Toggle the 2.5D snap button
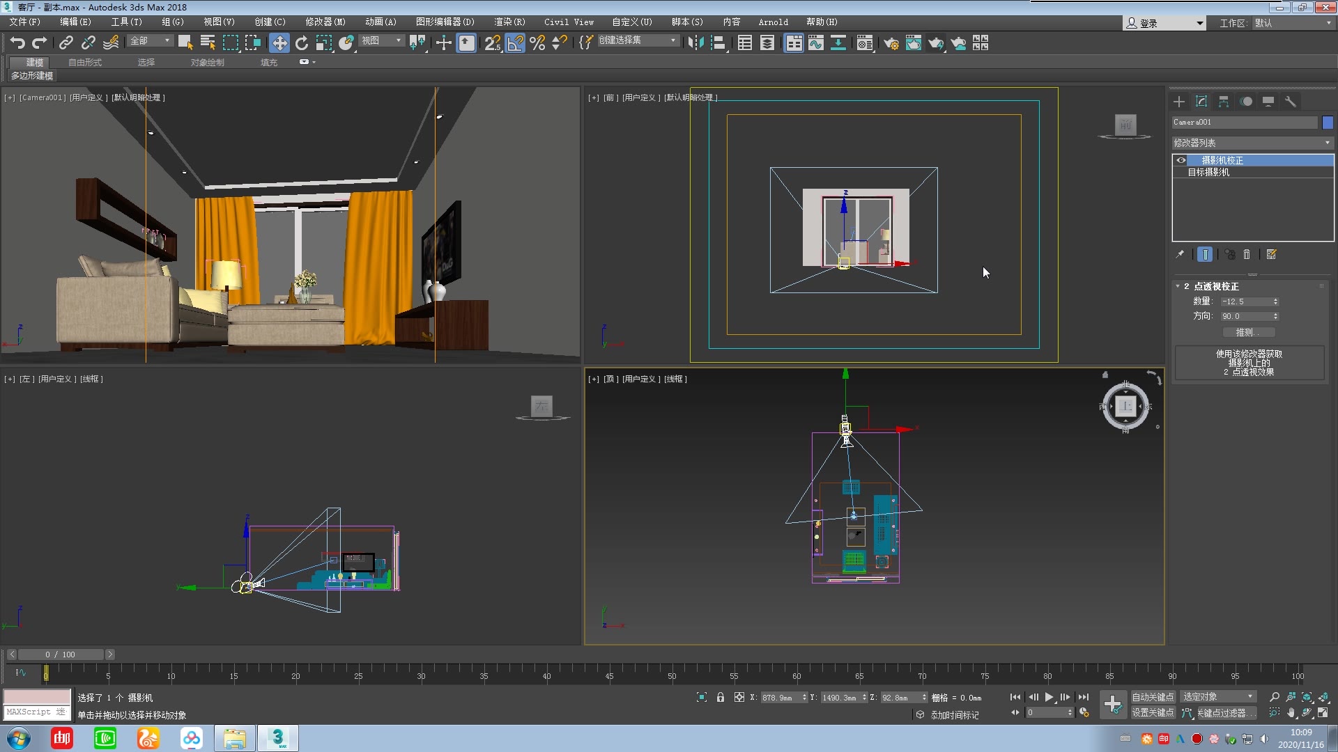Viewport: 1338px width, 752px height. [491, 42]
